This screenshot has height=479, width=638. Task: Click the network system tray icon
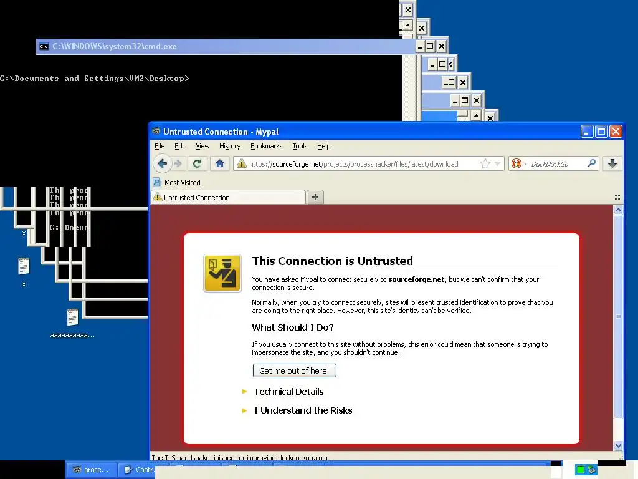592,470
